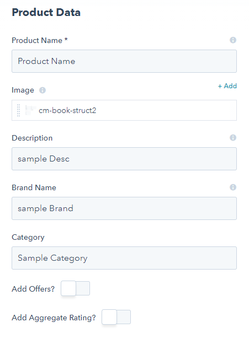Viewport: 249px width, 344px height.
Task: Click the Product Name info icon
Action: point(233,40)
